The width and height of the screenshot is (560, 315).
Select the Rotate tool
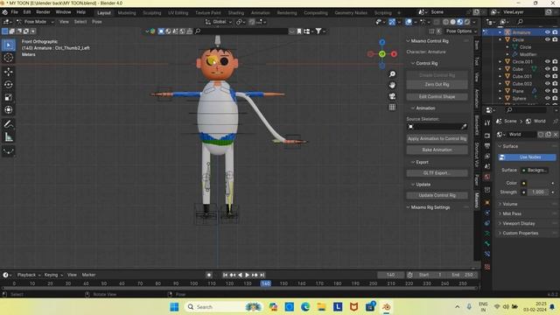(x=9, y=85)
